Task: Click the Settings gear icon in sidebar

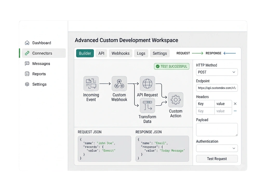Action: [27, 84]
